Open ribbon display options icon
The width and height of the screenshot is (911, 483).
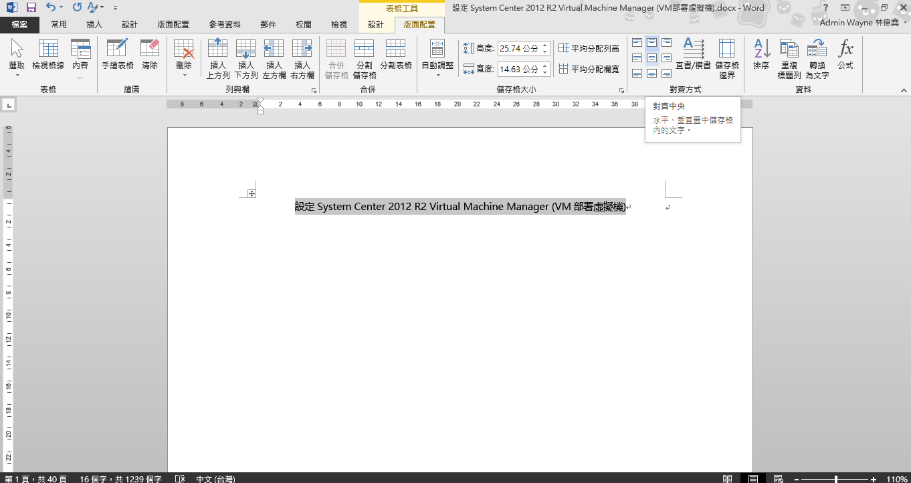[845, 7]
